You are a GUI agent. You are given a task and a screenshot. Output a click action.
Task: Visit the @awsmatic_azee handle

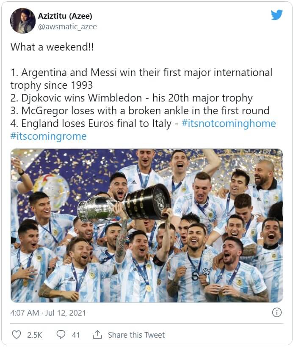tap(68, 27)
